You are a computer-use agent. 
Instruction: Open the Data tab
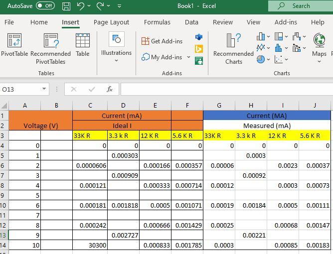coord(191,22)
